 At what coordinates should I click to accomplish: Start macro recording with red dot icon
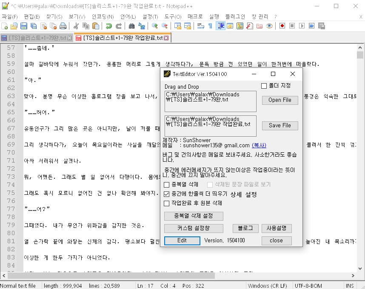point(282,26)
